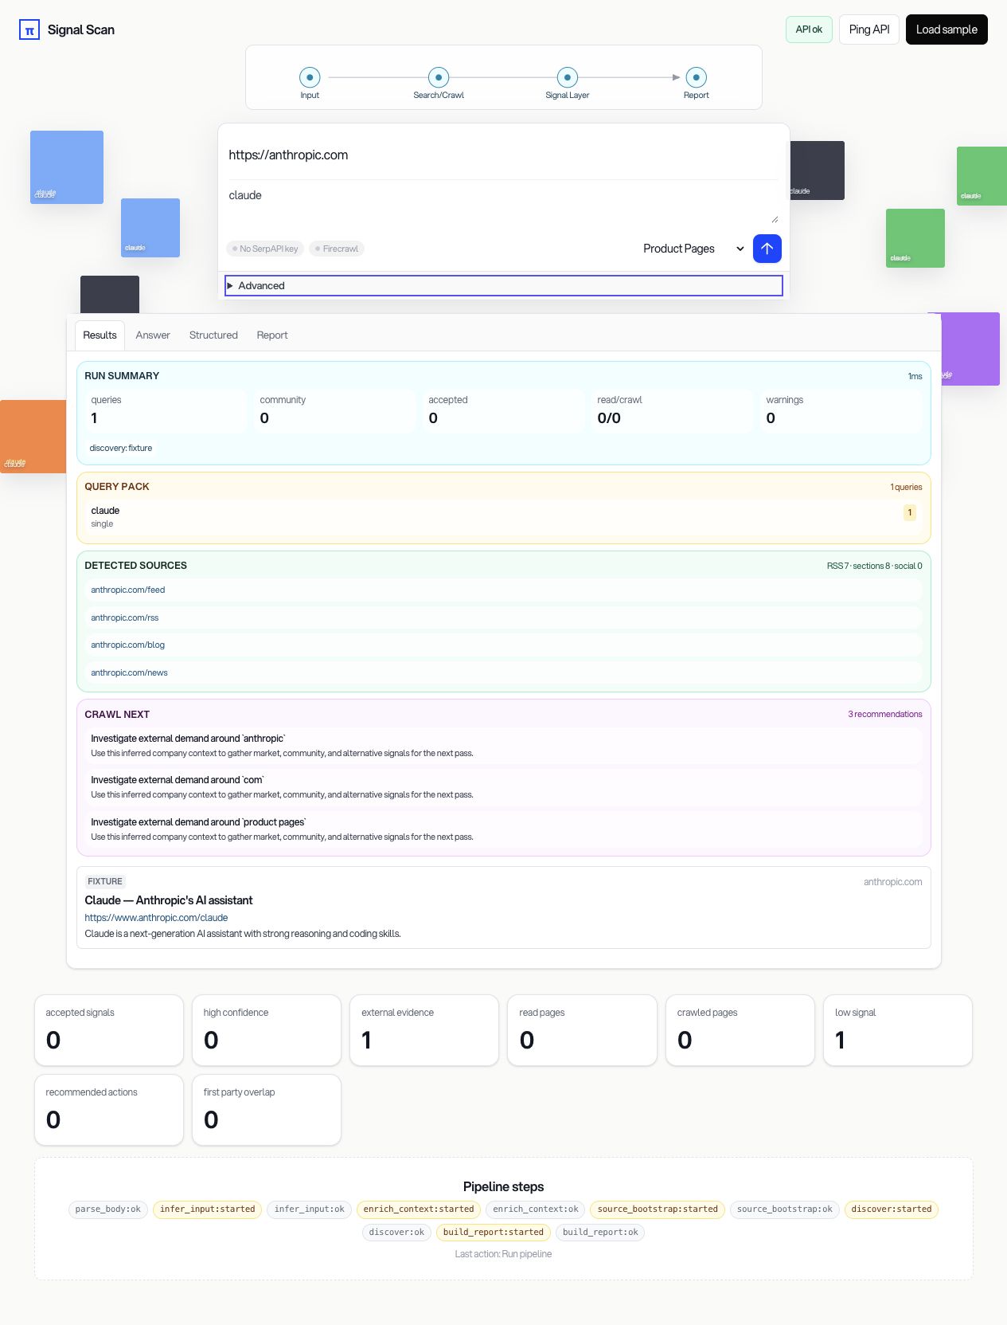This screenshot has width=1007, height=1325.
Task: Click the queries count in Run Summary
Action: 166,410
